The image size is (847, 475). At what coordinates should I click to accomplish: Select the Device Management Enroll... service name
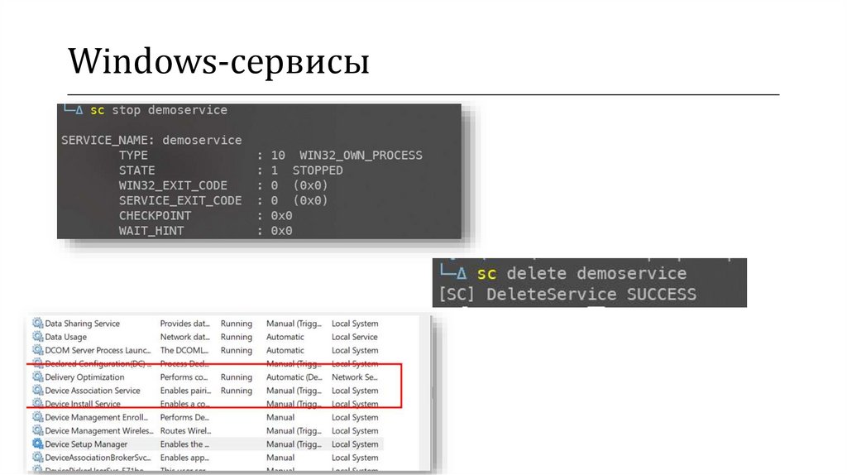click(96, 417)
